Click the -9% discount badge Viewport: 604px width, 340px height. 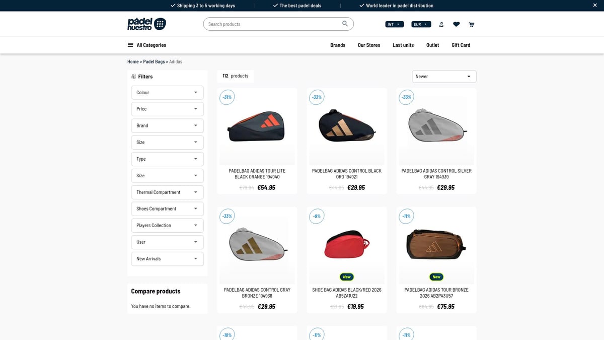pos(317,216)
